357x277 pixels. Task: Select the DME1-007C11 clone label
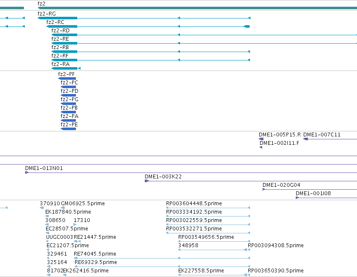click(322, 135)
